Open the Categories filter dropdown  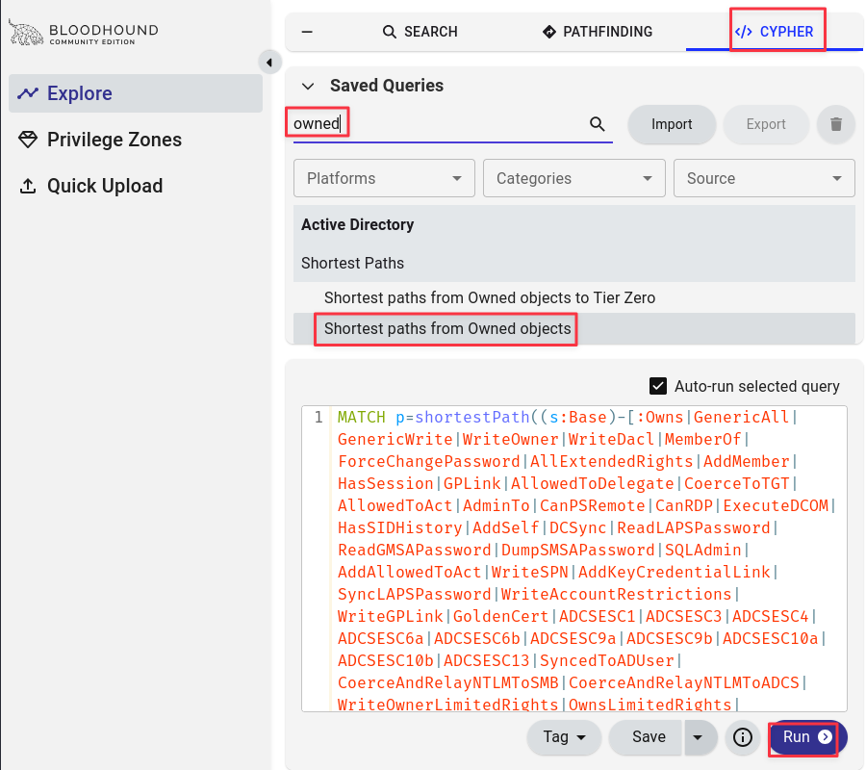[x=573, y=178]
